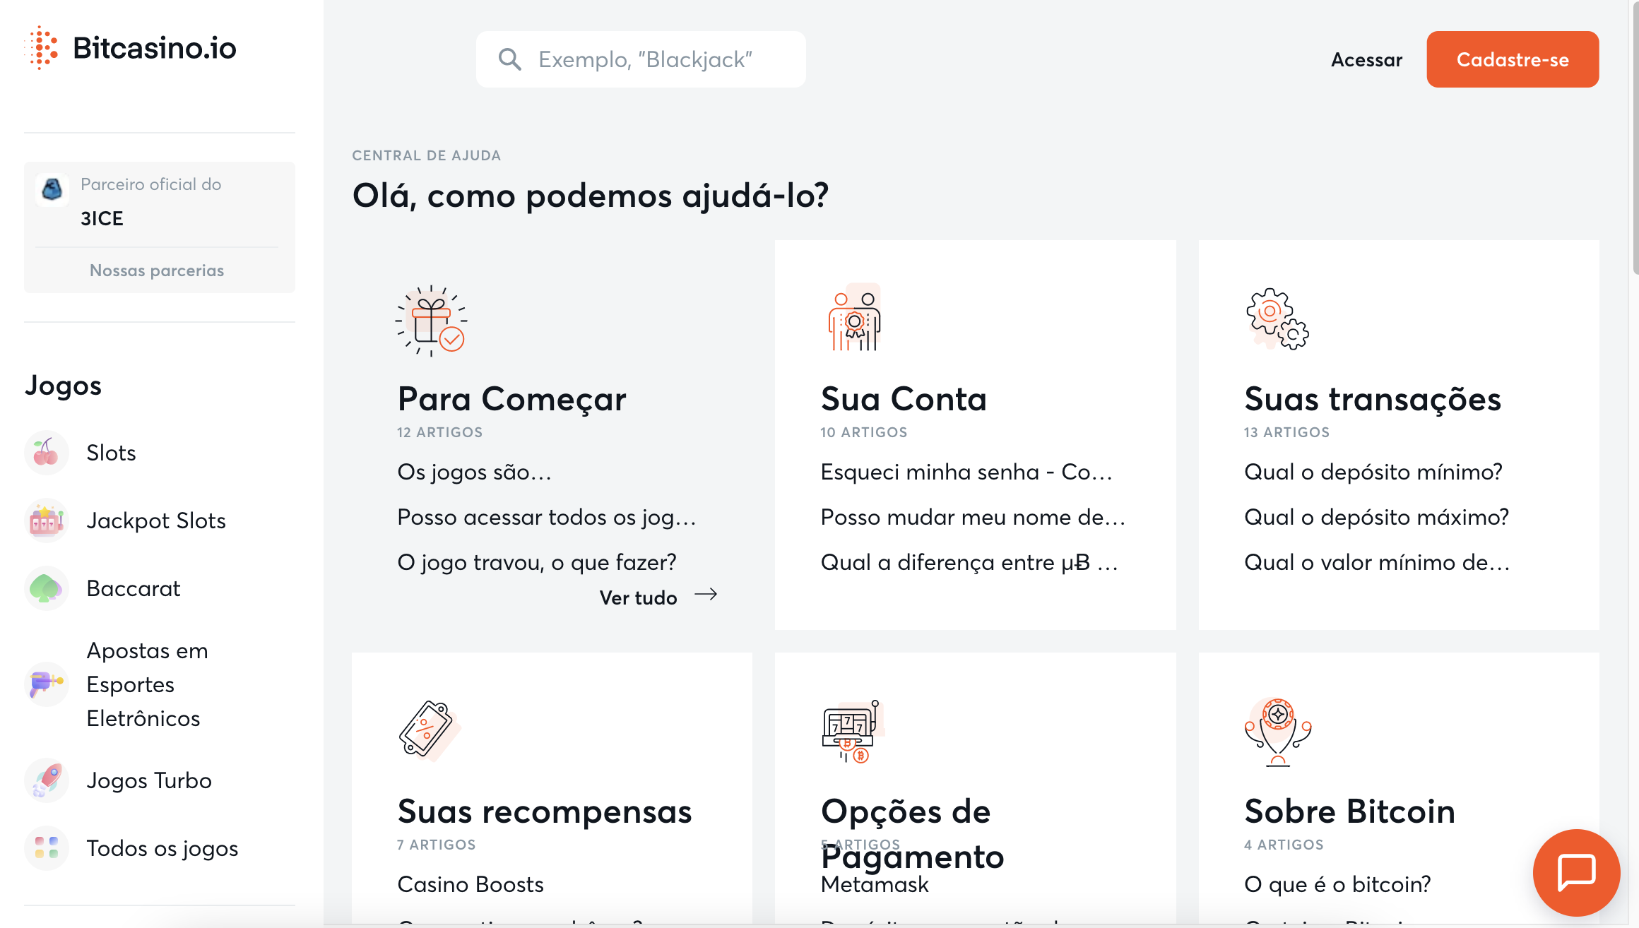Click the 'Parceiro oficial do' label
The width and height of the screenshot is (1639, 928).
tap(151, 184)
